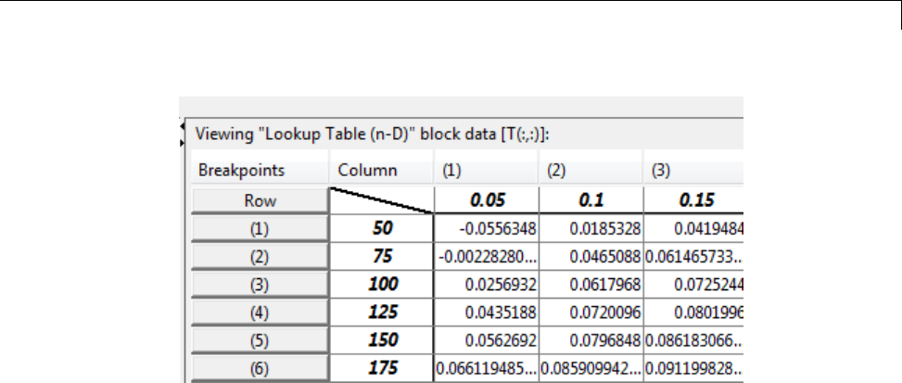Select row button (3)
This screenshot has width=902, height=383.
coord(260,282)
